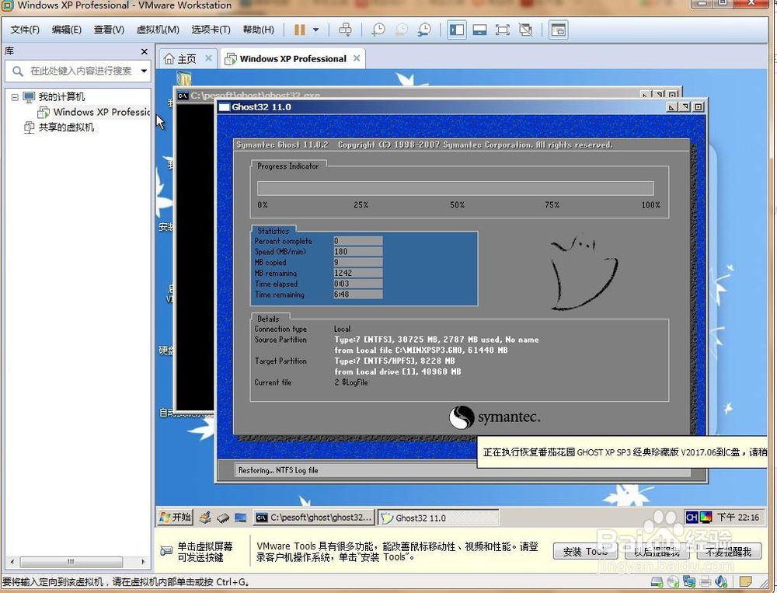Image resolution: width=777 pixels, height=593 pixels.
Task: Click the Ghost progress indicator bar
Action: [x=455, y=188]
